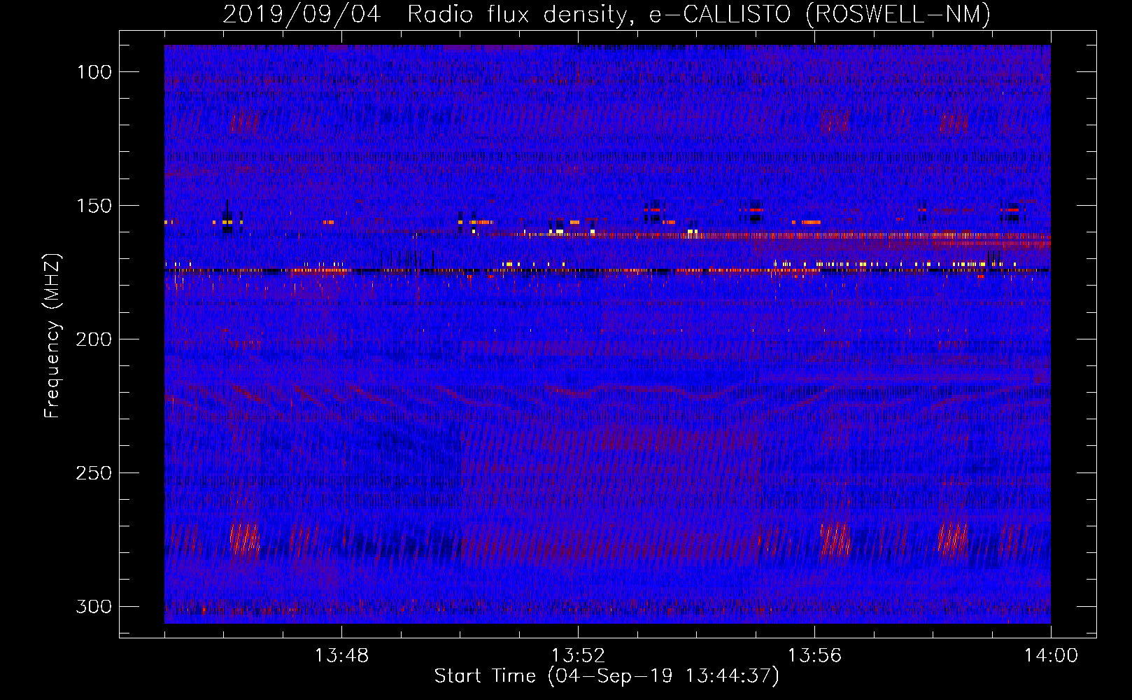Click the 'Frequency (MHZ)' axis label
1132x700 pixels.
(52, 335)
